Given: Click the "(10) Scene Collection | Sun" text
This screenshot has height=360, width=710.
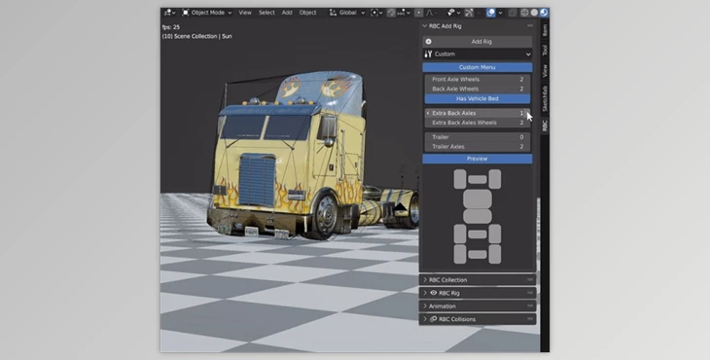Looking at the screenshot, I should coord(197,36).
